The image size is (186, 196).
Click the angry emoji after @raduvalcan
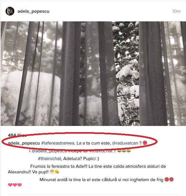(145, 143)
